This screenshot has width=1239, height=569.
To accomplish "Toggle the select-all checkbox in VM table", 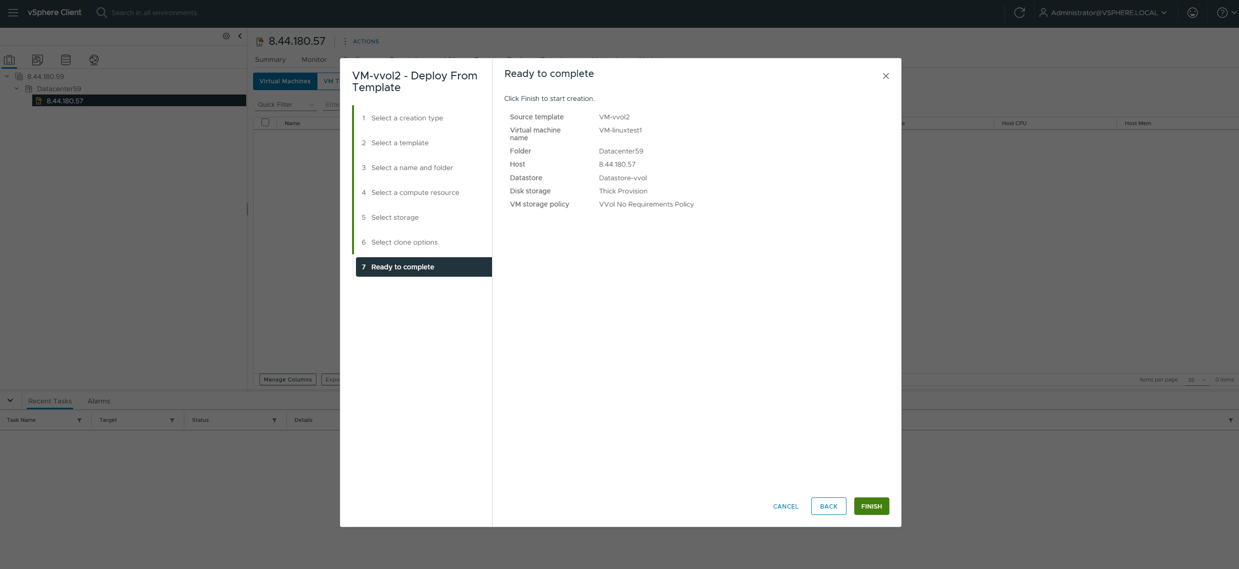I will tap(265, 123).
